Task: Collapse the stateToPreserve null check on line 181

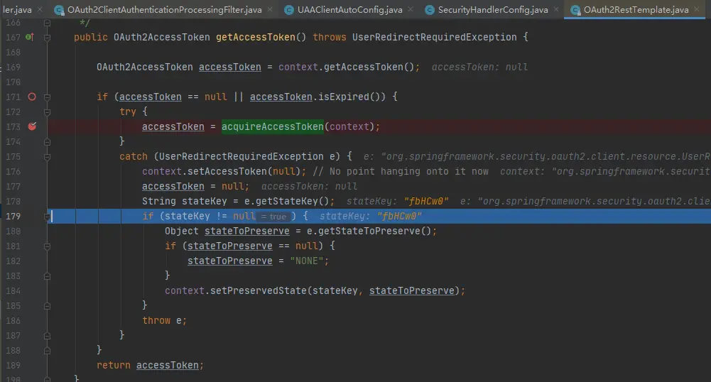Action: (x=47, y=246)
